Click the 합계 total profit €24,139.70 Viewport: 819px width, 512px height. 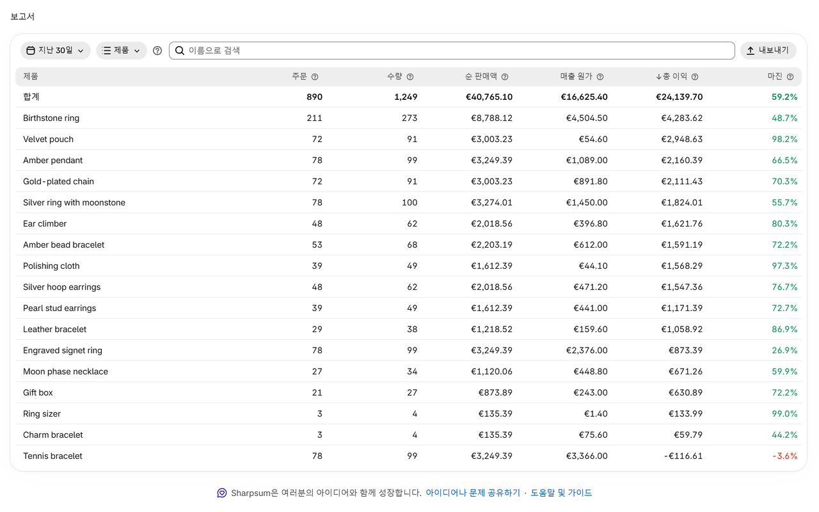[x=679, y=97]
